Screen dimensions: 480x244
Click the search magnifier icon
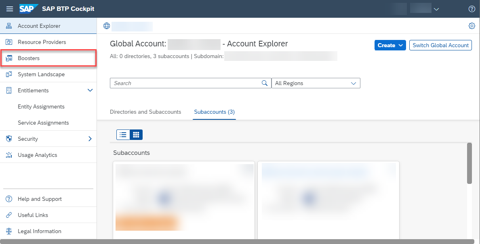pos(265,83)
